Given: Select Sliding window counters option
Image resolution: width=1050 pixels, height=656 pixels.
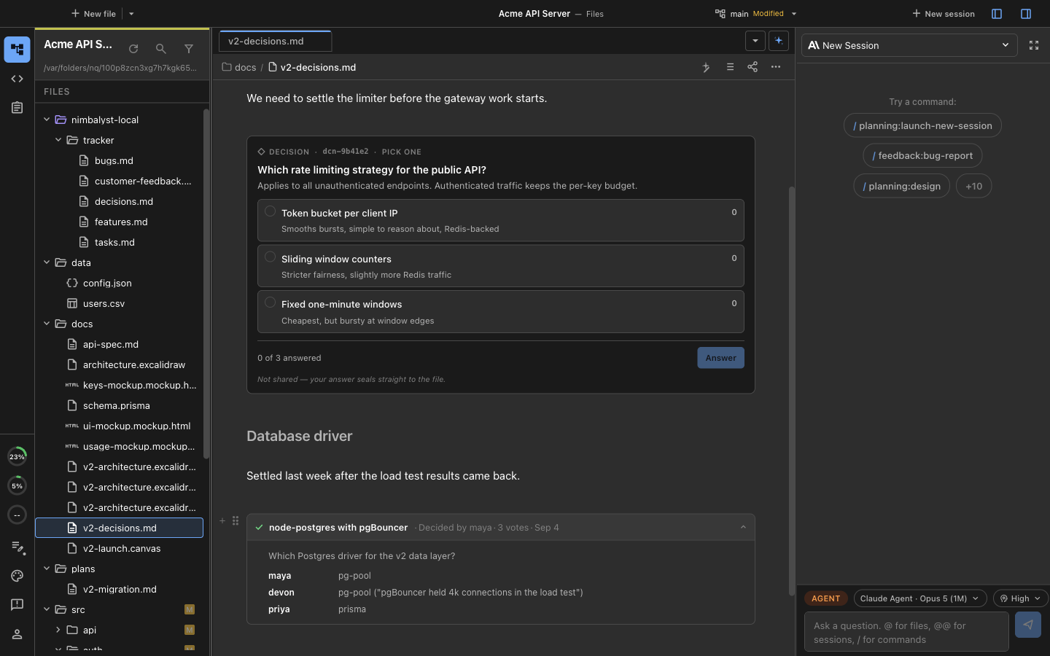Looking at the screenshot, I should (501, 266).
